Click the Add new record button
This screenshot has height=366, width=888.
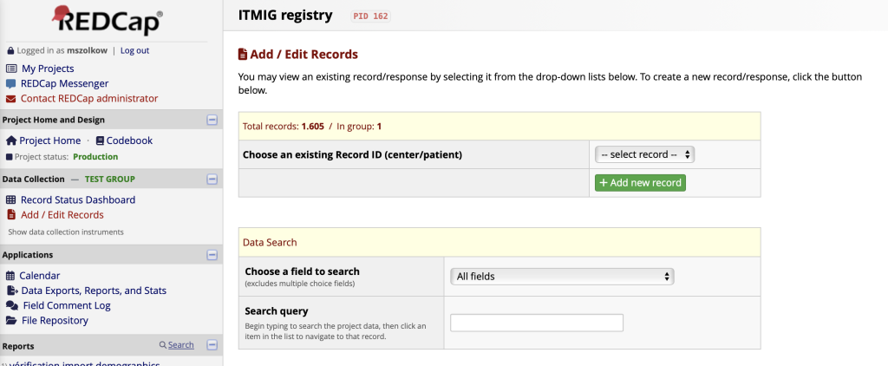coord(640,183)
